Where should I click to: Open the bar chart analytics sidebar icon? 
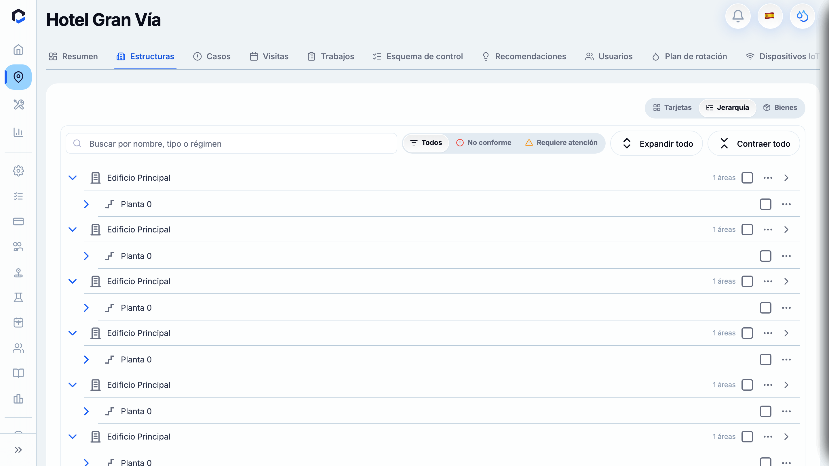(18, 132)
